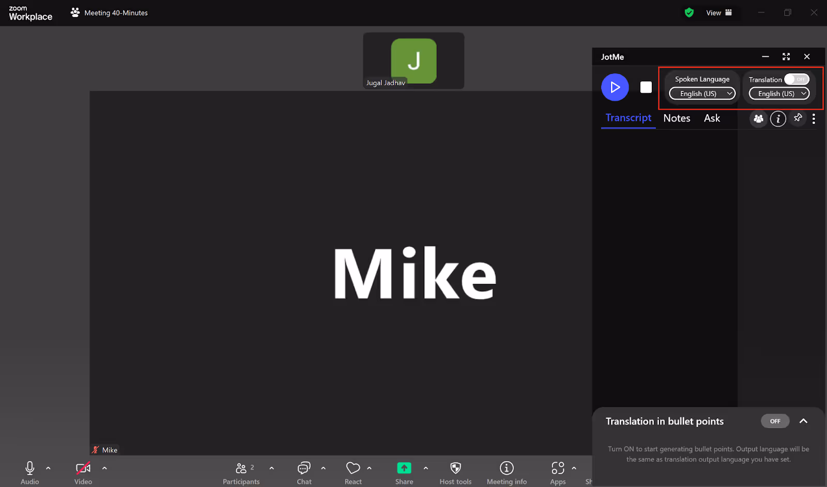Expand Apps options arrow
This screenshot has width=827, height=487.
click(574, 468)
